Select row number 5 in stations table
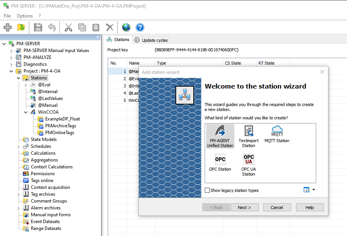 125,100
